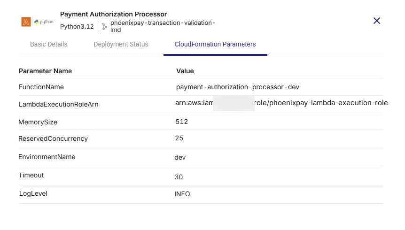
Task: Click the EnvironmentName parameter row label
Action: coord(47,157)
